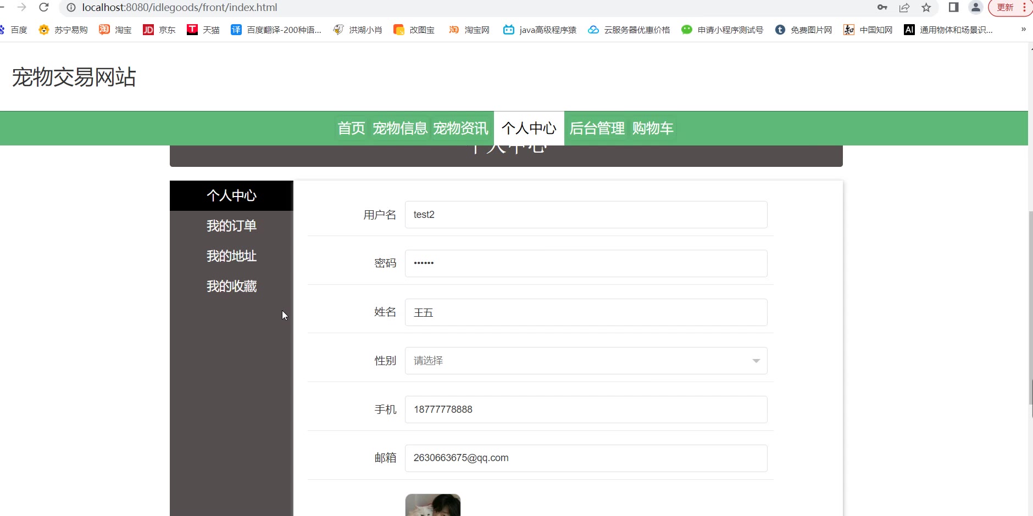Click the 姓名 field containing 王五
The height and width of the screenshot is (516, 1033).
(x=586, y=312)
